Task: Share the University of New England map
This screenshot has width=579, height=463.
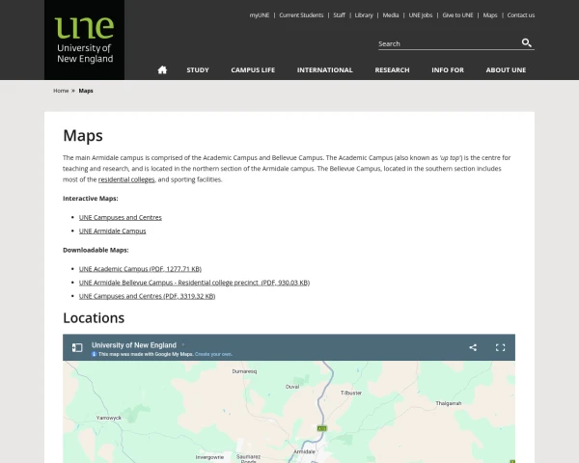Action: pyautogui.click(x=473, y=347)
